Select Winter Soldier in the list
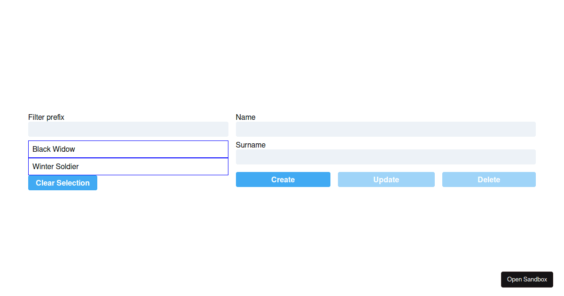This screenshot has height=296, width=564. click(x=128, y=167)
